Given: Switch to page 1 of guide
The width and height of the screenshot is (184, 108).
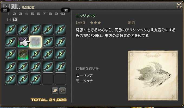Looking at the screenshot, I should click(x=8, y=14).
